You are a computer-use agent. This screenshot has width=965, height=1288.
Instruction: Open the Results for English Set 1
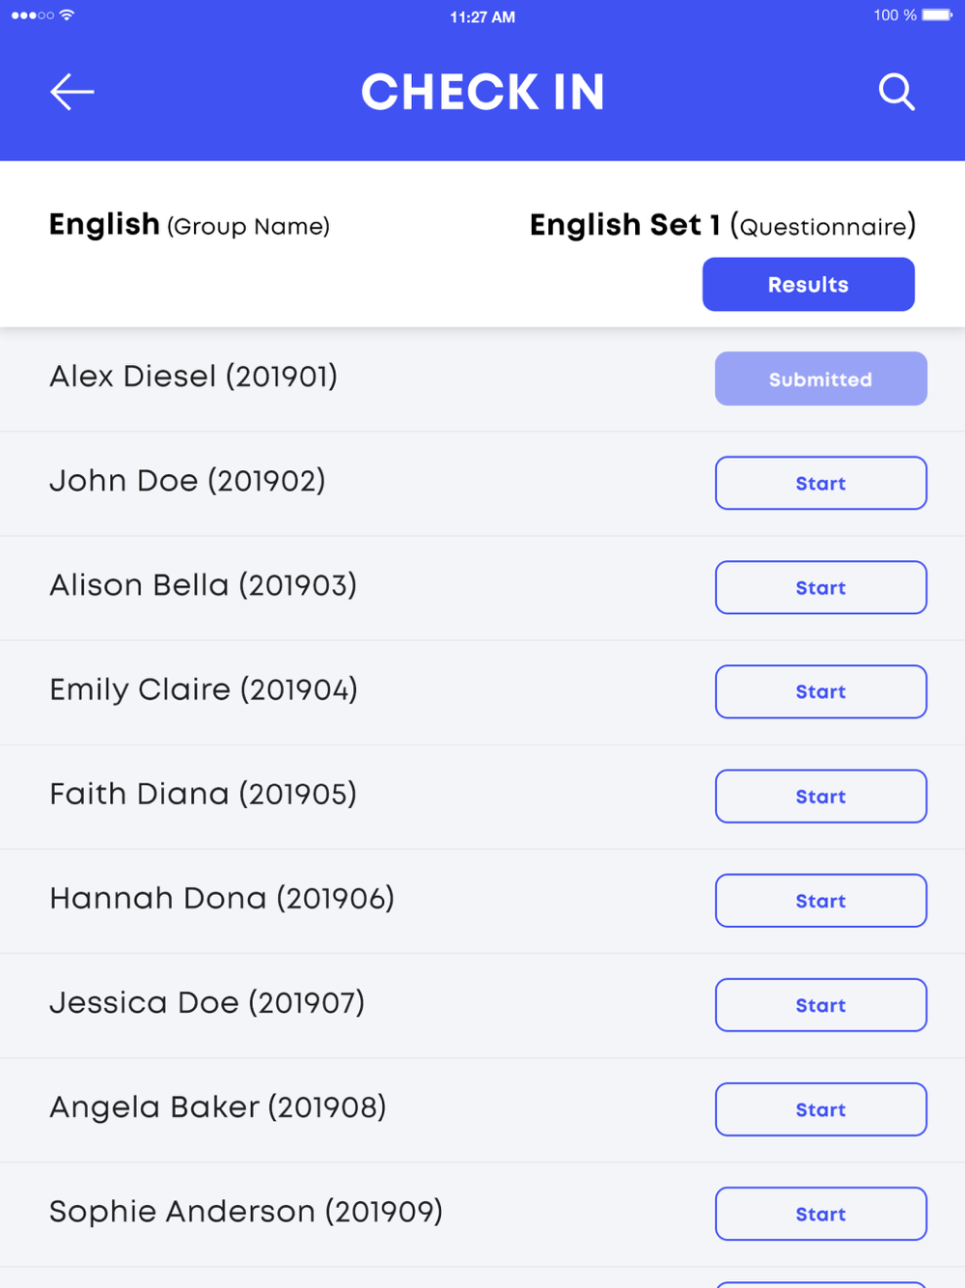pyautogui.click(x=808, y=285)
